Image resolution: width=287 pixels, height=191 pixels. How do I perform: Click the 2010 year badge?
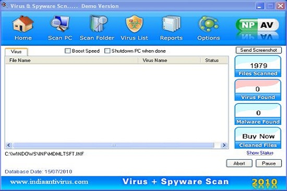[x=265, y=182]
